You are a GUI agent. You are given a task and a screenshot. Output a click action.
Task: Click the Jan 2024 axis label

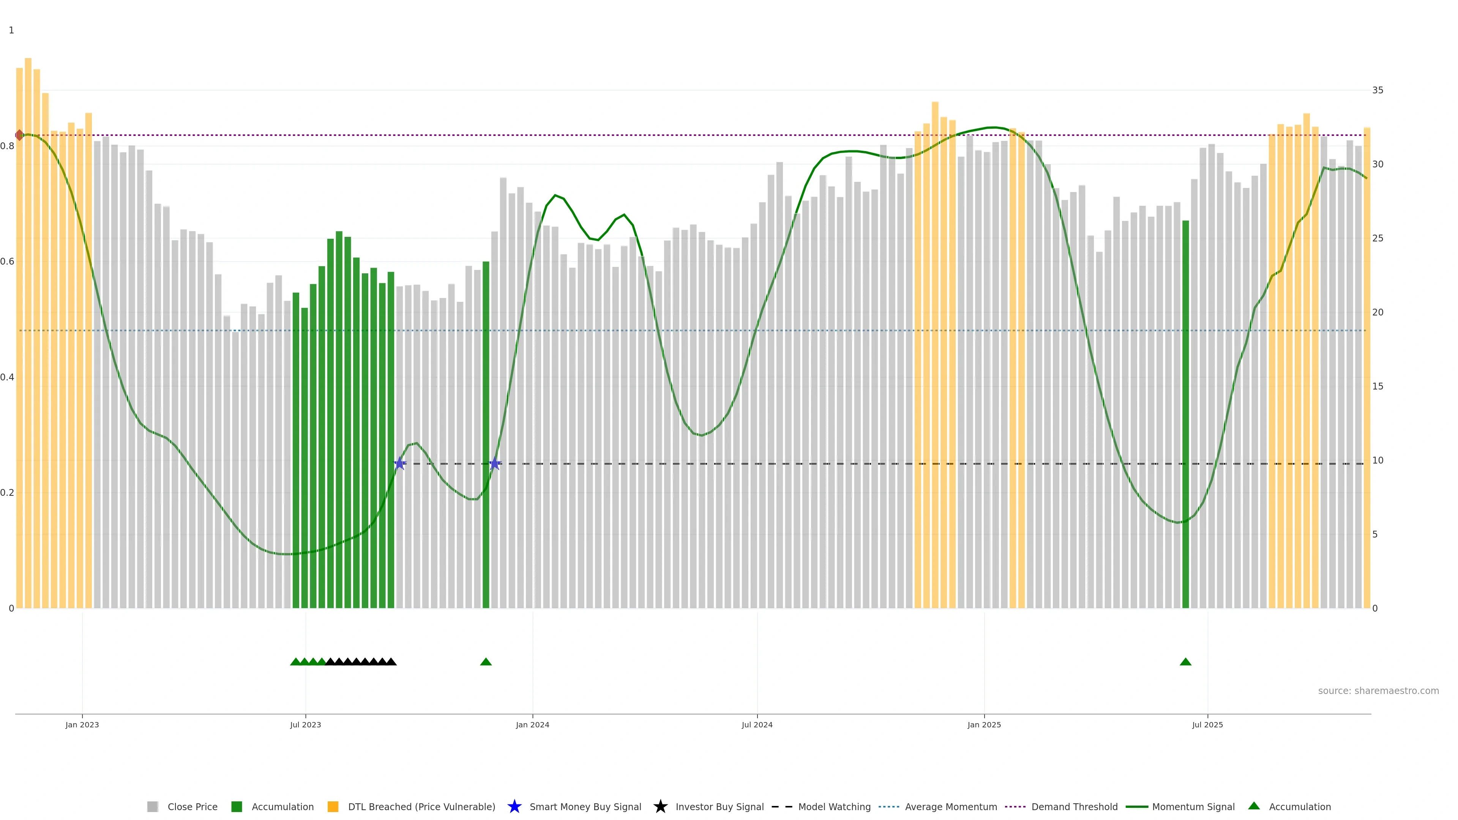[x=532, y=724]
